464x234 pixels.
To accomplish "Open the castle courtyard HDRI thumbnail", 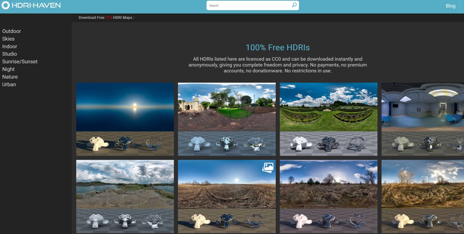I will coord(227,107).
